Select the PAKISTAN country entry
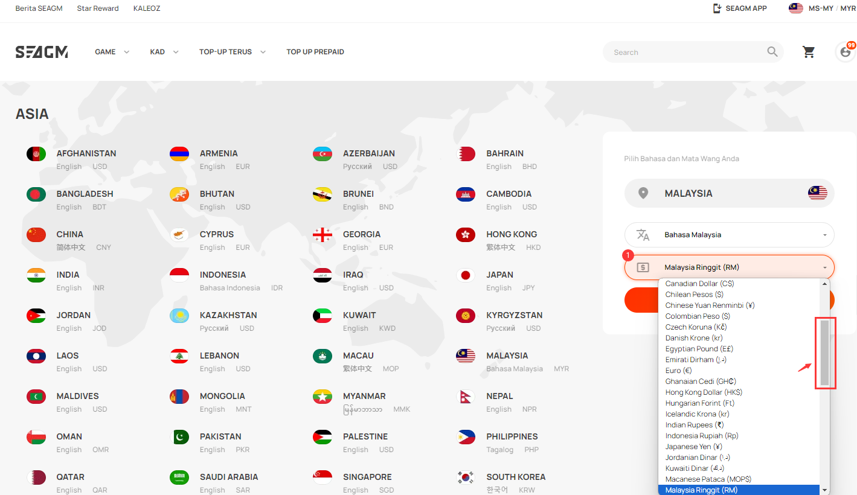The height and width of the screenshot is (495, 857). (209, 442)
